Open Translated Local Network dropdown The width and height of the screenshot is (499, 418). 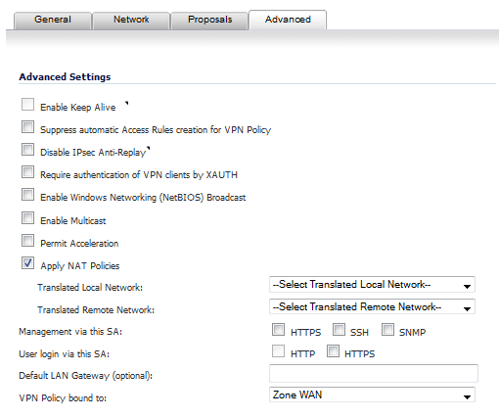pyautogui.click(x=372, y=285)
